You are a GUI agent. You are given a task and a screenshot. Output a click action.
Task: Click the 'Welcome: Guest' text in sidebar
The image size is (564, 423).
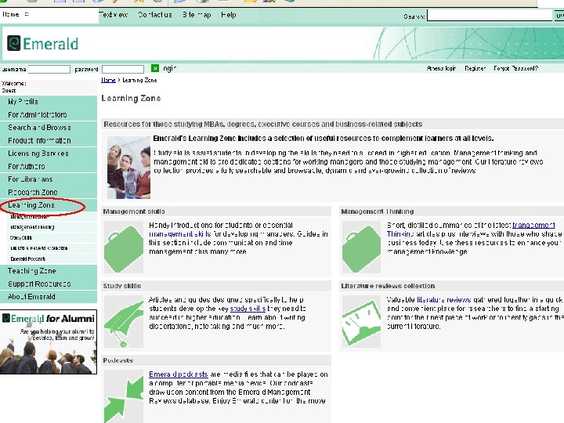13,87
